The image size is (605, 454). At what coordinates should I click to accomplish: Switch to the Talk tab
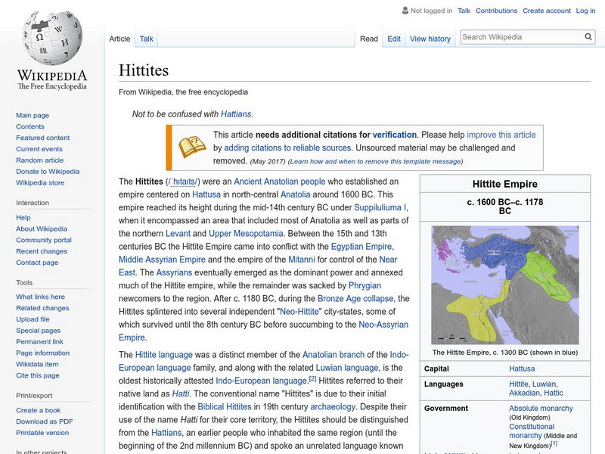click(x=146, y=39)
